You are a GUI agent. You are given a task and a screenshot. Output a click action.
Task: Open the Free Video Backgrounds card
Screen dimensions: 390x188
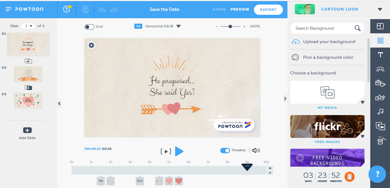point(327,158)
